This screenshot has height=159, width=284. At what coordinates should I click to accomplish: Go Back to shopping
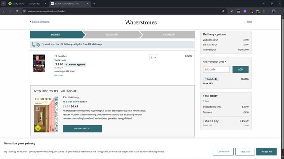[40, 22]
